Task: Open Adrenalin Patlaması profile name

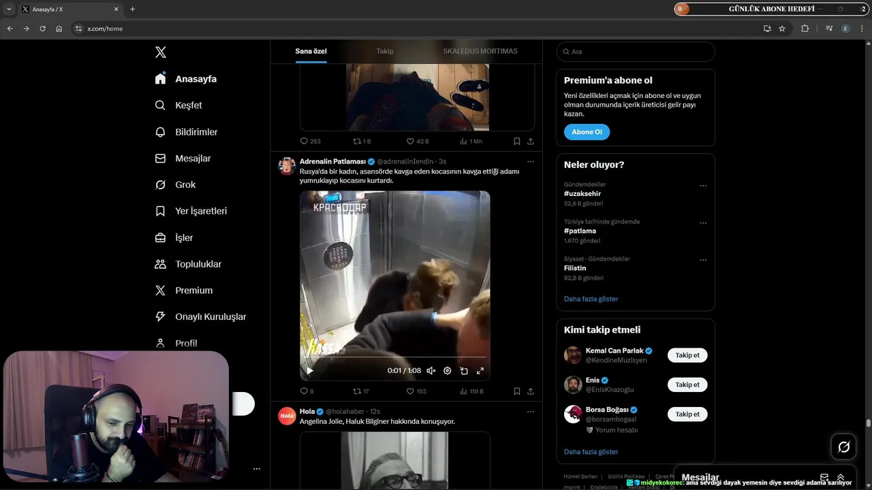Action: click(x=332, y=162)
